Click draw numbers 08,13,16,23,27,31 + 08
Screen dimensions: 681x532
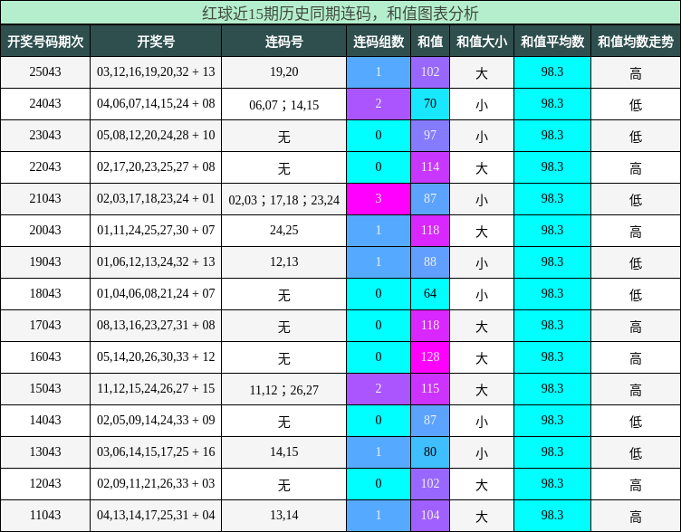(156, 325)
